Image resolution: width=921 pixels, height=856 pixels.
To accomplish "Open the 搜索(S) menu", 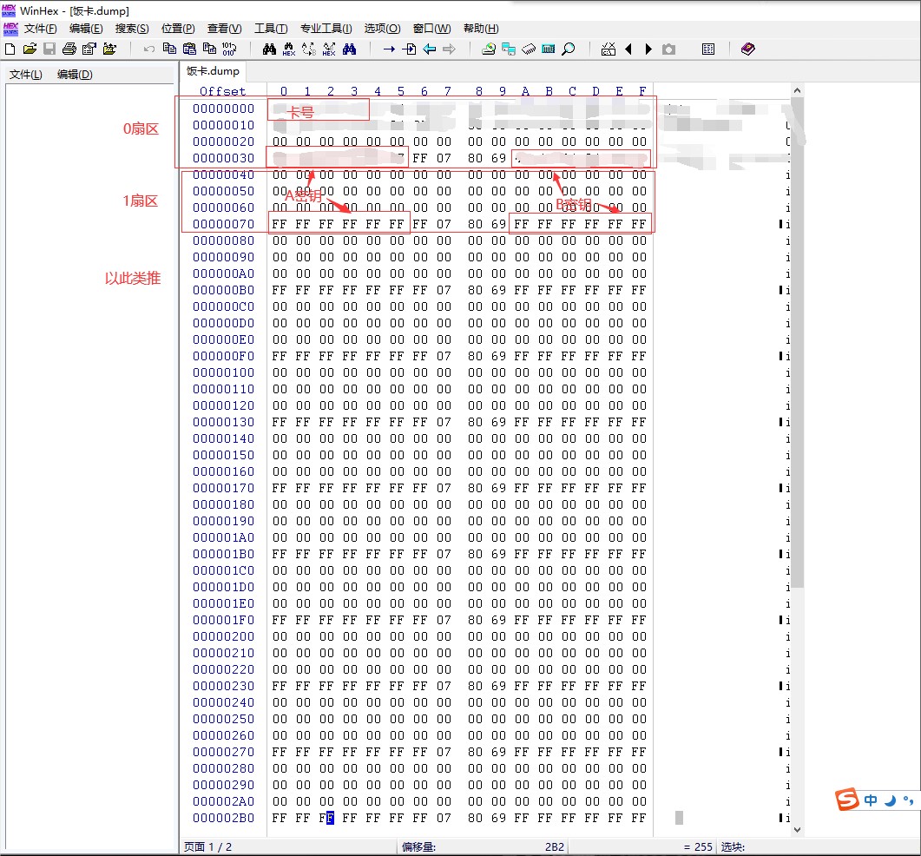I will 132,29.
